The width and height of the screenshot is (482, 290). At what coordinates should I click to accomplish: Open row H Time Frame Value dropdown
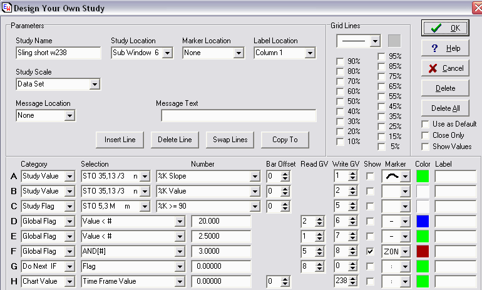pyautogui.click(x=180, y=282)
